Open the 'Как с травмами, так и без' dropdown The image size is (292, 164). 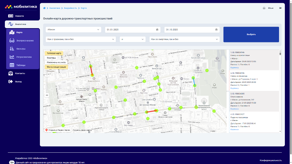(81, 39)
